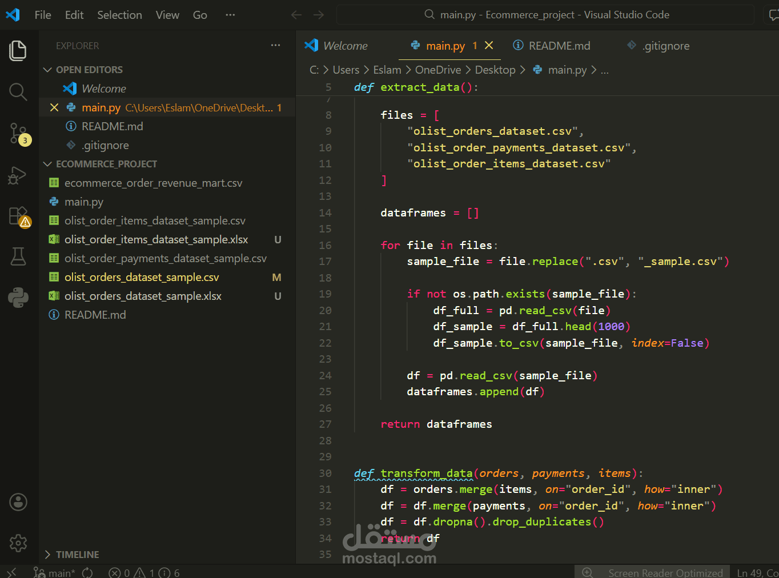Open olist_order_payments_dataset_sample.csv

coord(167,258)
